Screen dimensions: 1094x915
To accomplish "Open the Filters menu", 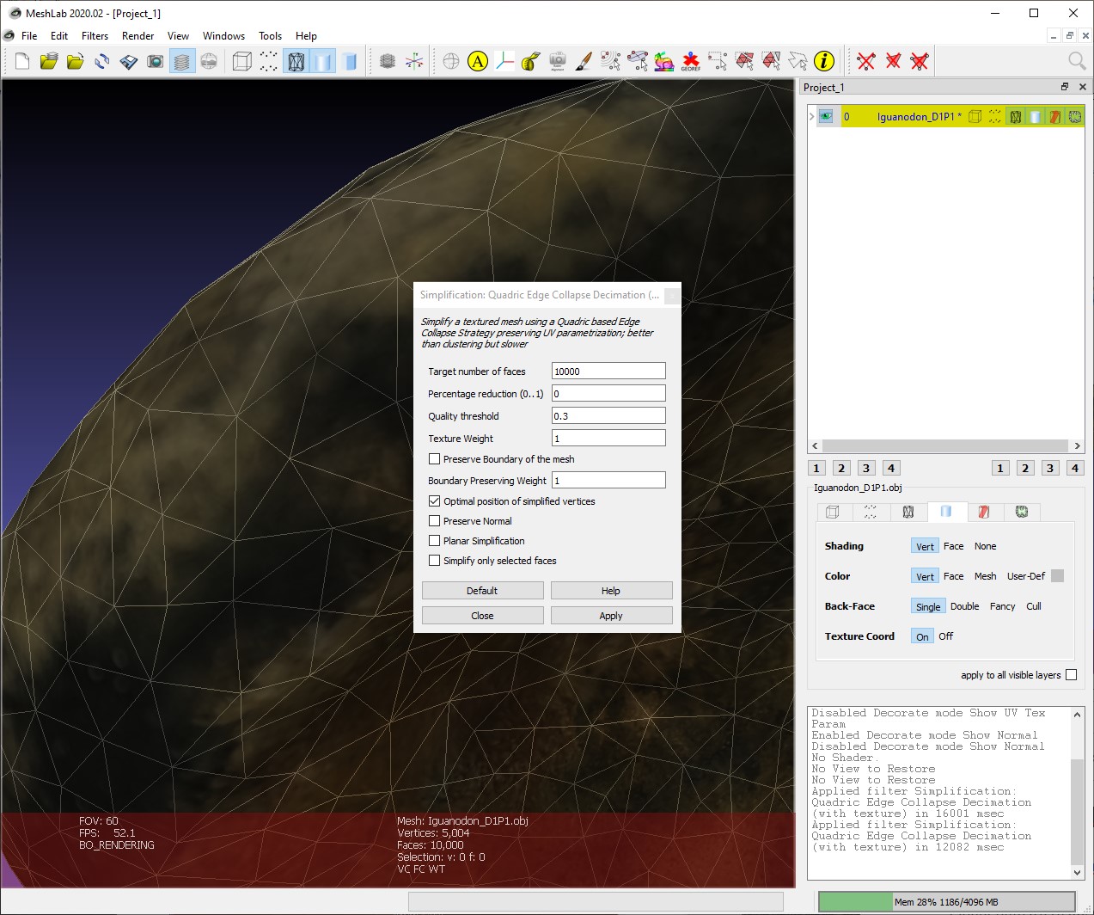I will click(x=95, y=35).
